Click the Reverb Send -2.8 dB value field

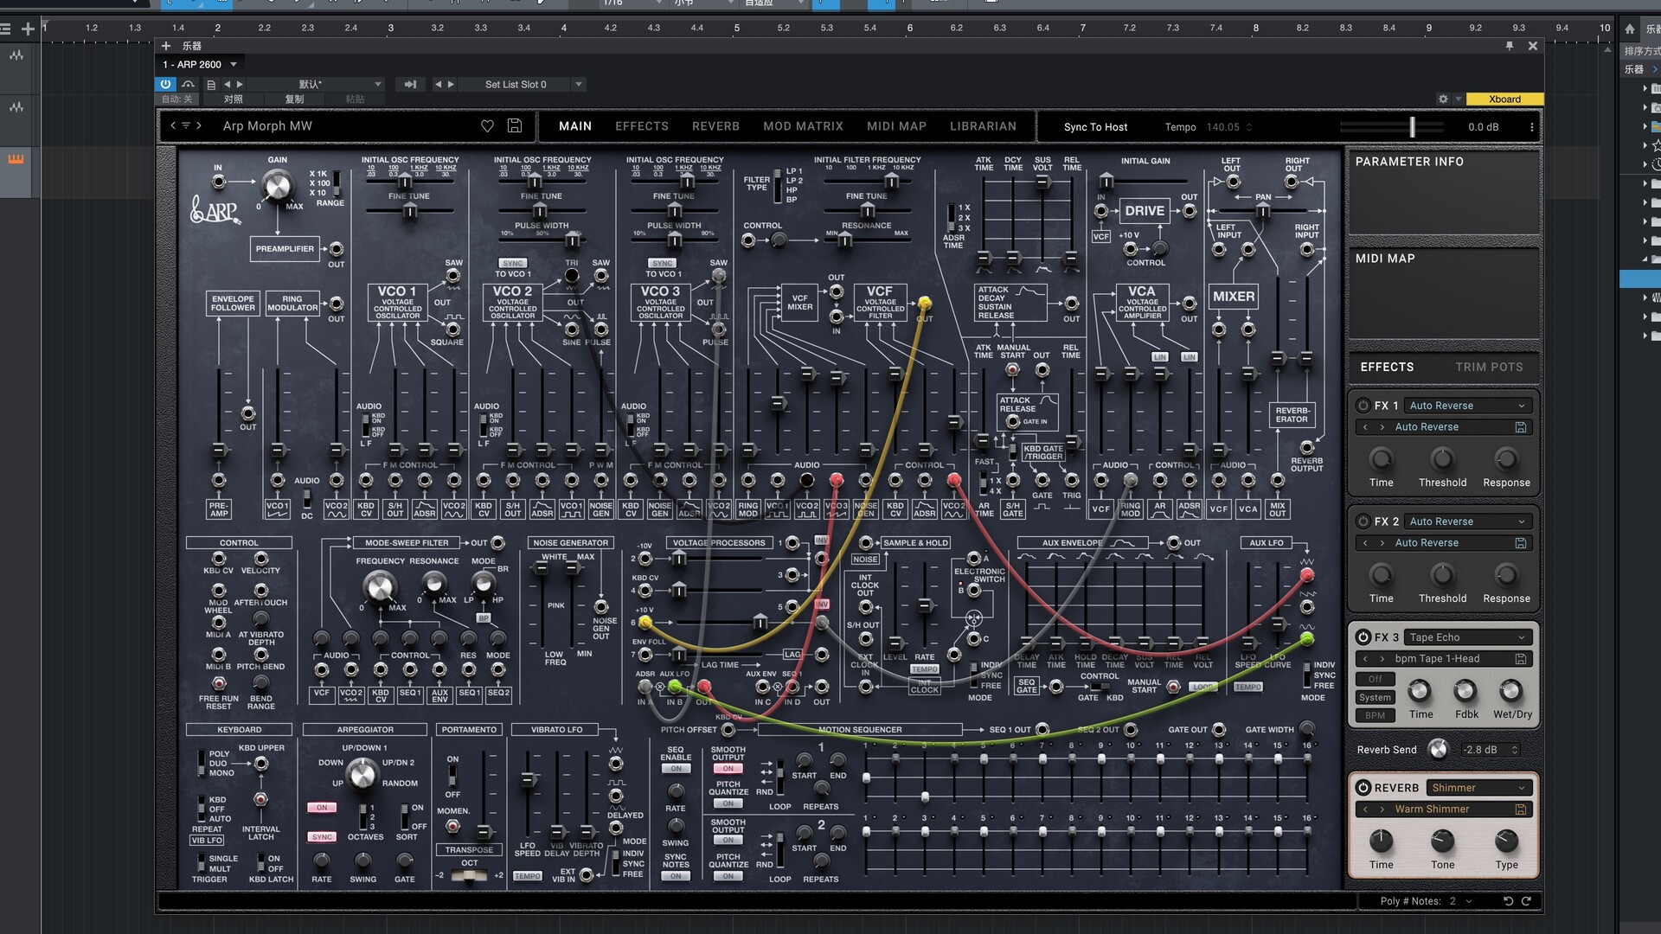click(1490, 750)
